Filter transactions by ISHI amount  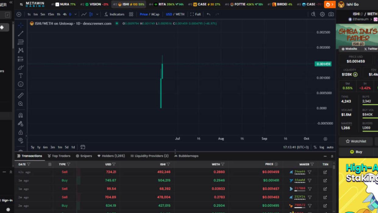coord(168,164)
